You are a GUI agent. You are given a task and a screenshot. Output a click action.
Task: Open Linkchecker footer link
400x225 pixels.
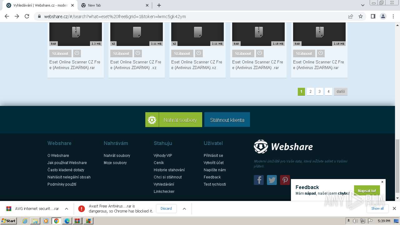click(164, 191)
